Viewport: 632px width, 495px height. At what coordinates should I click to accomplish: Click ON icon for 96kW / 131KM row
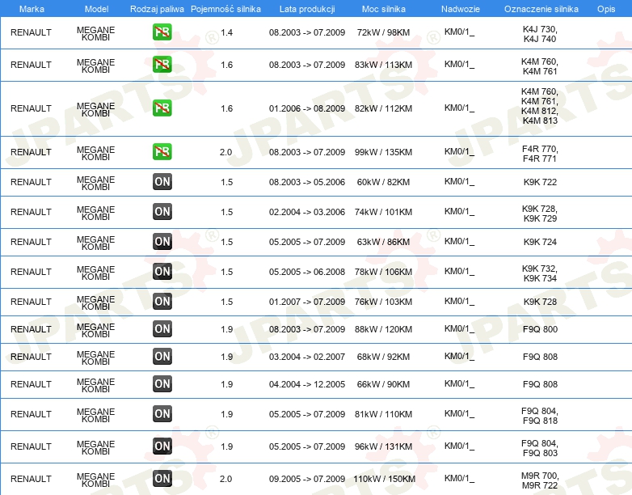point(162,446)
